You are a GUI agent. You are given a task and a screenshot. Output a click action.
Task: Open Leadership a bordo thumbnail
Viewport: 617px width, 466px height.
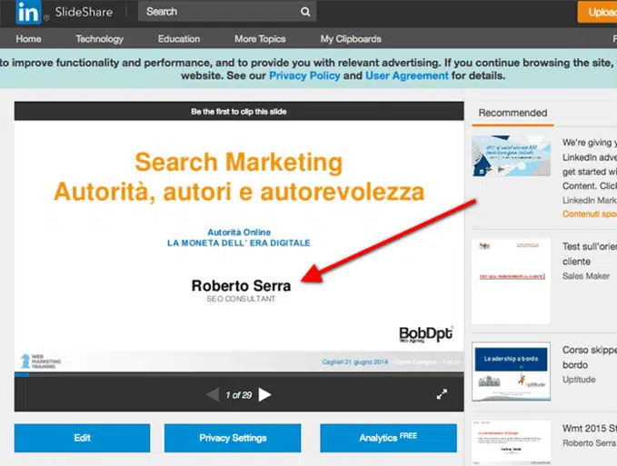click(511, 372)
